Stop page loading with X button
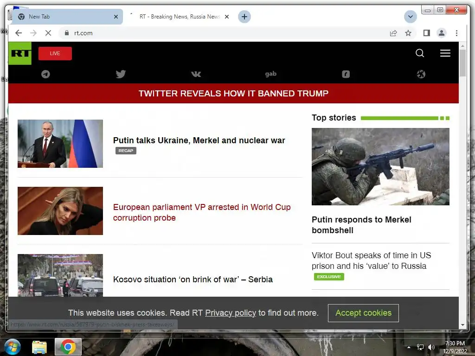This screenshot has width=475, height=356. (48, 33)
